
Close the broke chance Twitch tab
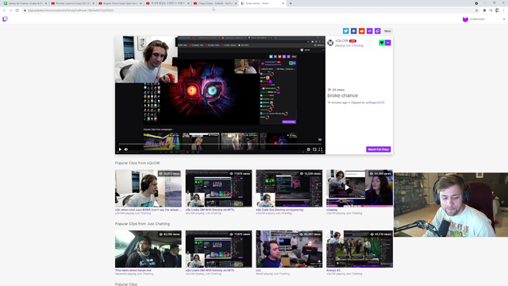click(x=283, y=3)
